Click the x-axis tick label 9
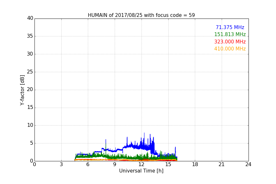Image resolution: width=276 pixels, height=184 pixels. click(115, 165)
